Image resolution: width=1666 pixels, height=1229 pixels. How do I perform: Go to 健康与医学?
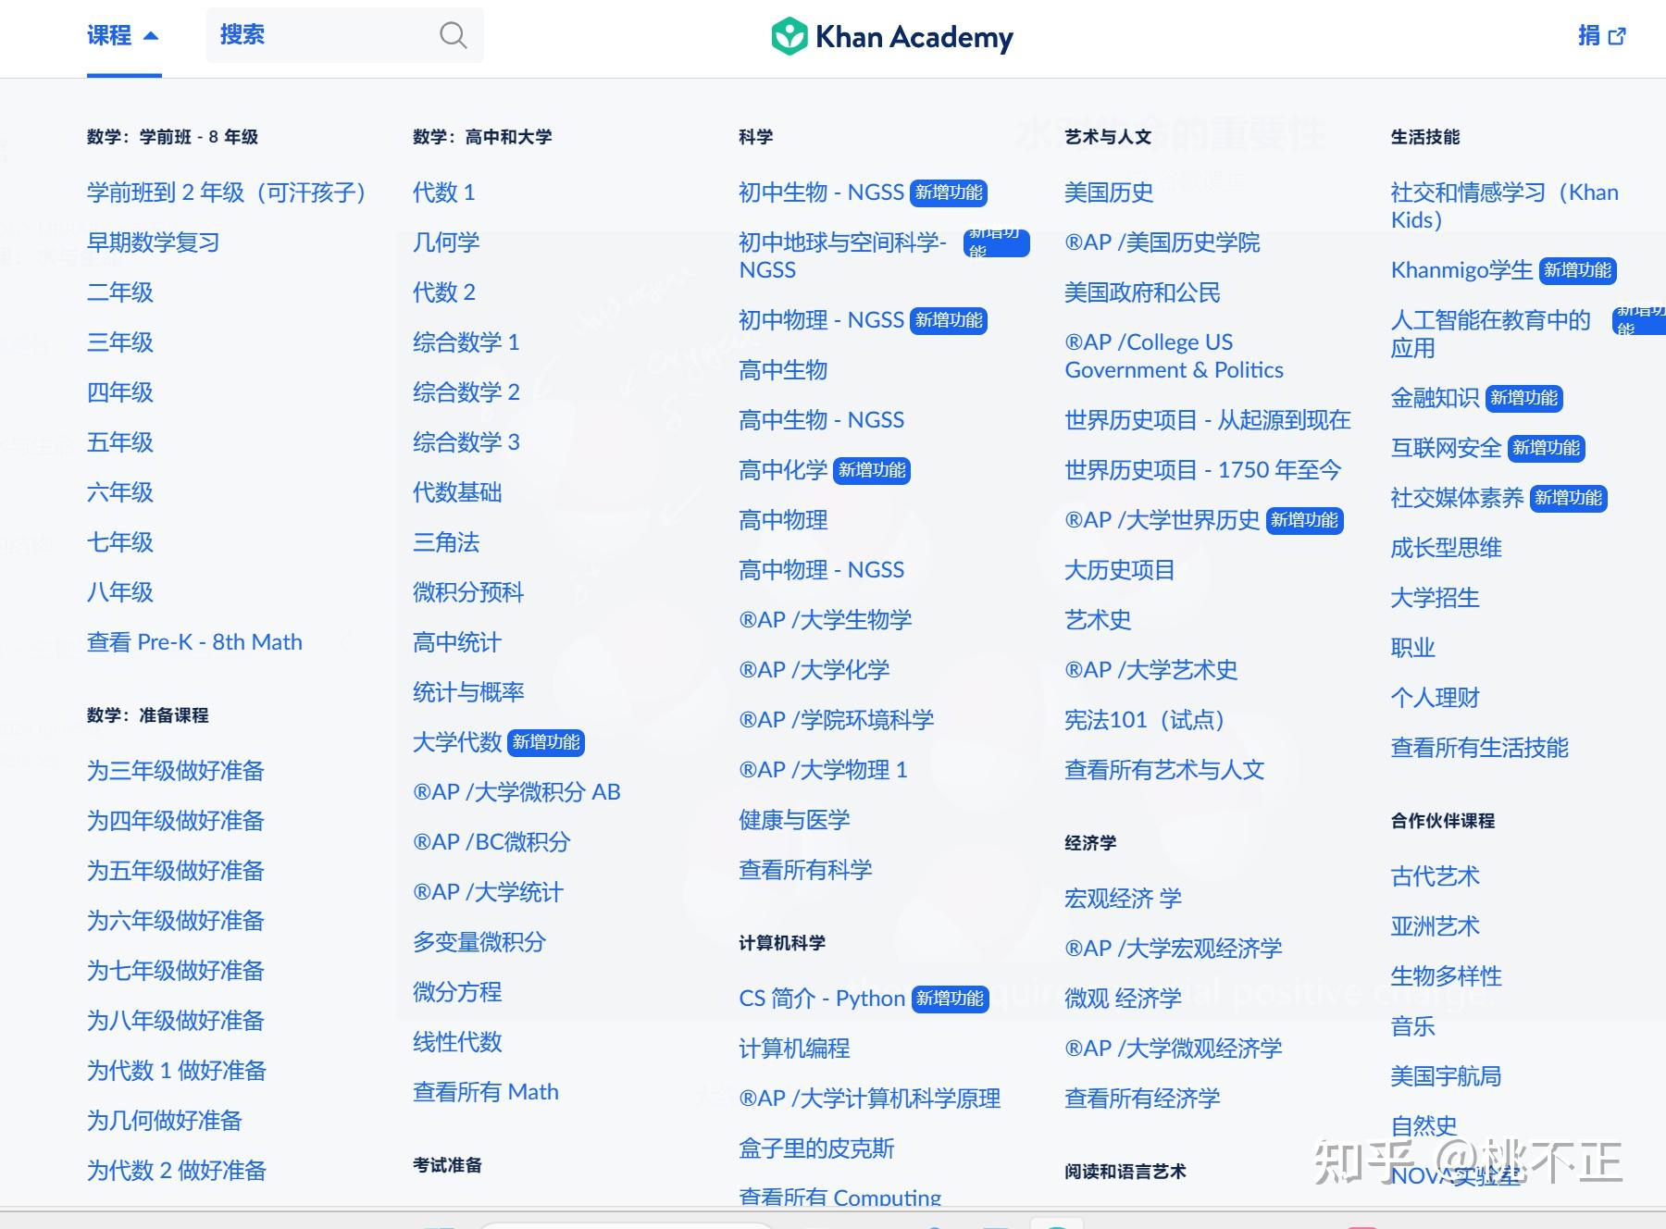click(794, 820)
